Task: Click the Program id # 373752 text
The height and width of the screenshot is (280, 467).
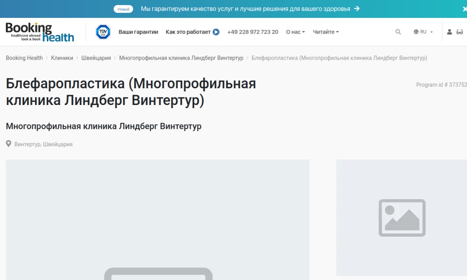Action: pyautogui.click(x=441, y=85)
